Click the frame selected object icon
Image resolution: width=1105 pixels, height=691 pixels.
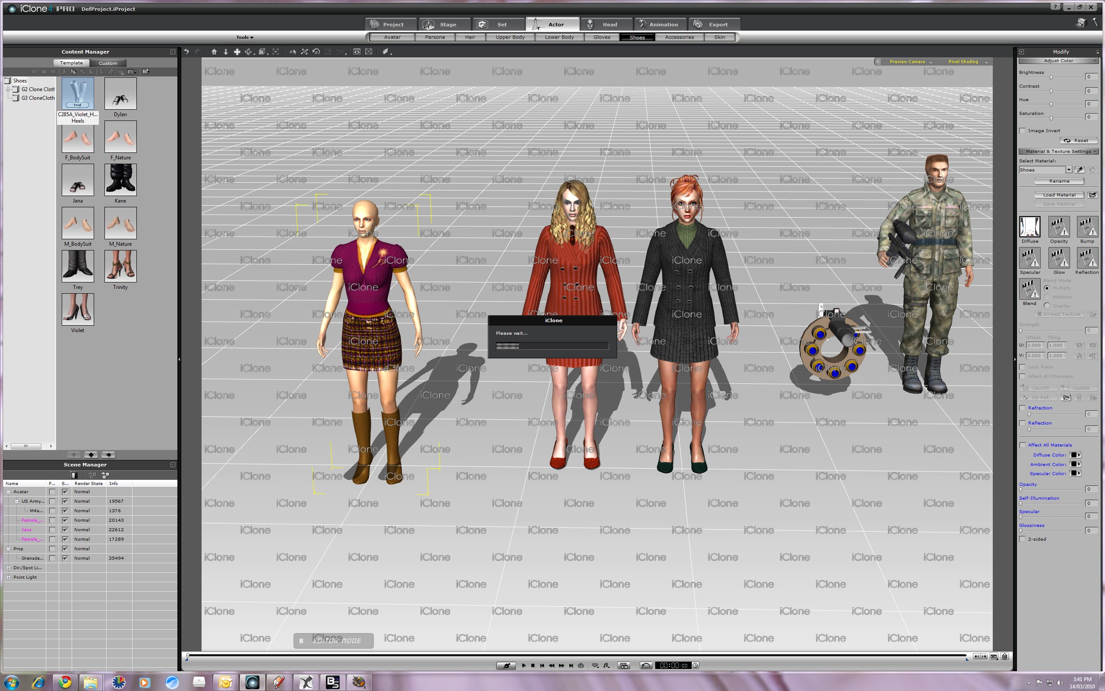pos(276,52)
